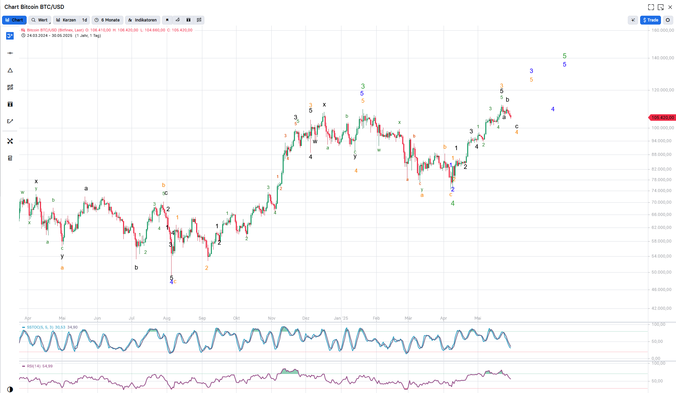Click the red 105.420,00 price marker
This screenshot has height=393, width=676.
pyautogui.click(x=662, y=118)
